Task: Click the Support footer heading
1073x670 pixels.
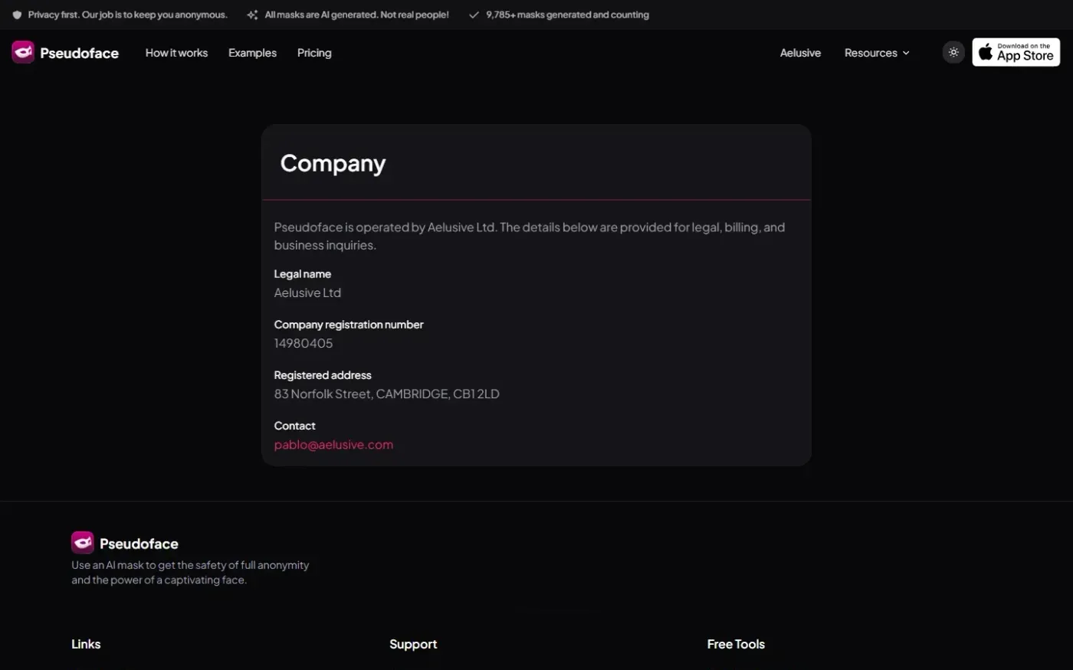Action: (413, 644)
